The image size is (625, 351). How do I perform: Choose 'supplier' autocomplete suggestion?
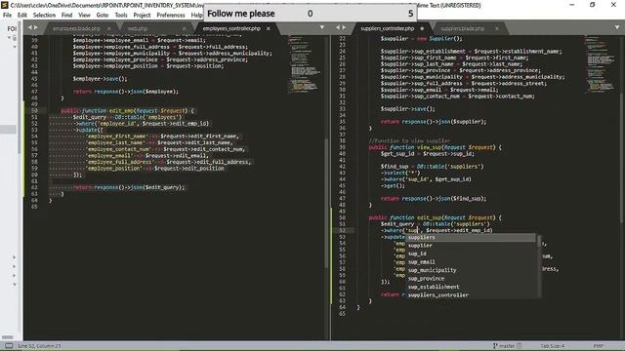pos(471,246)
